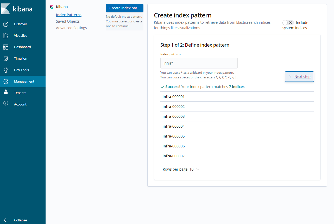This screenshot has height=224, width=334.
Task: Go to Saved Objects
Action: [x=68, y=21]
